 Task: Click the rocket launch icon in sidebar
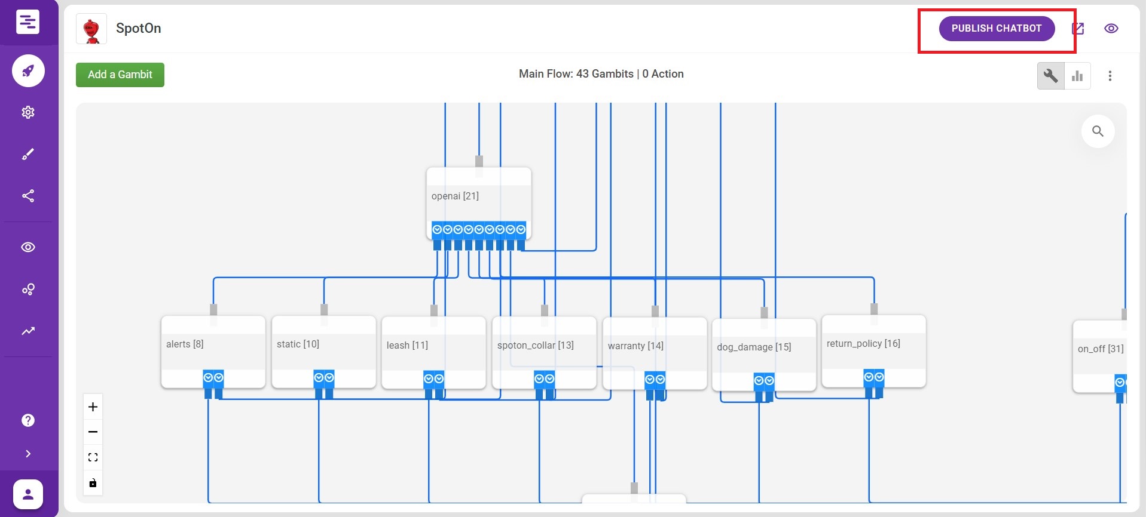click(x=28, y=71)
